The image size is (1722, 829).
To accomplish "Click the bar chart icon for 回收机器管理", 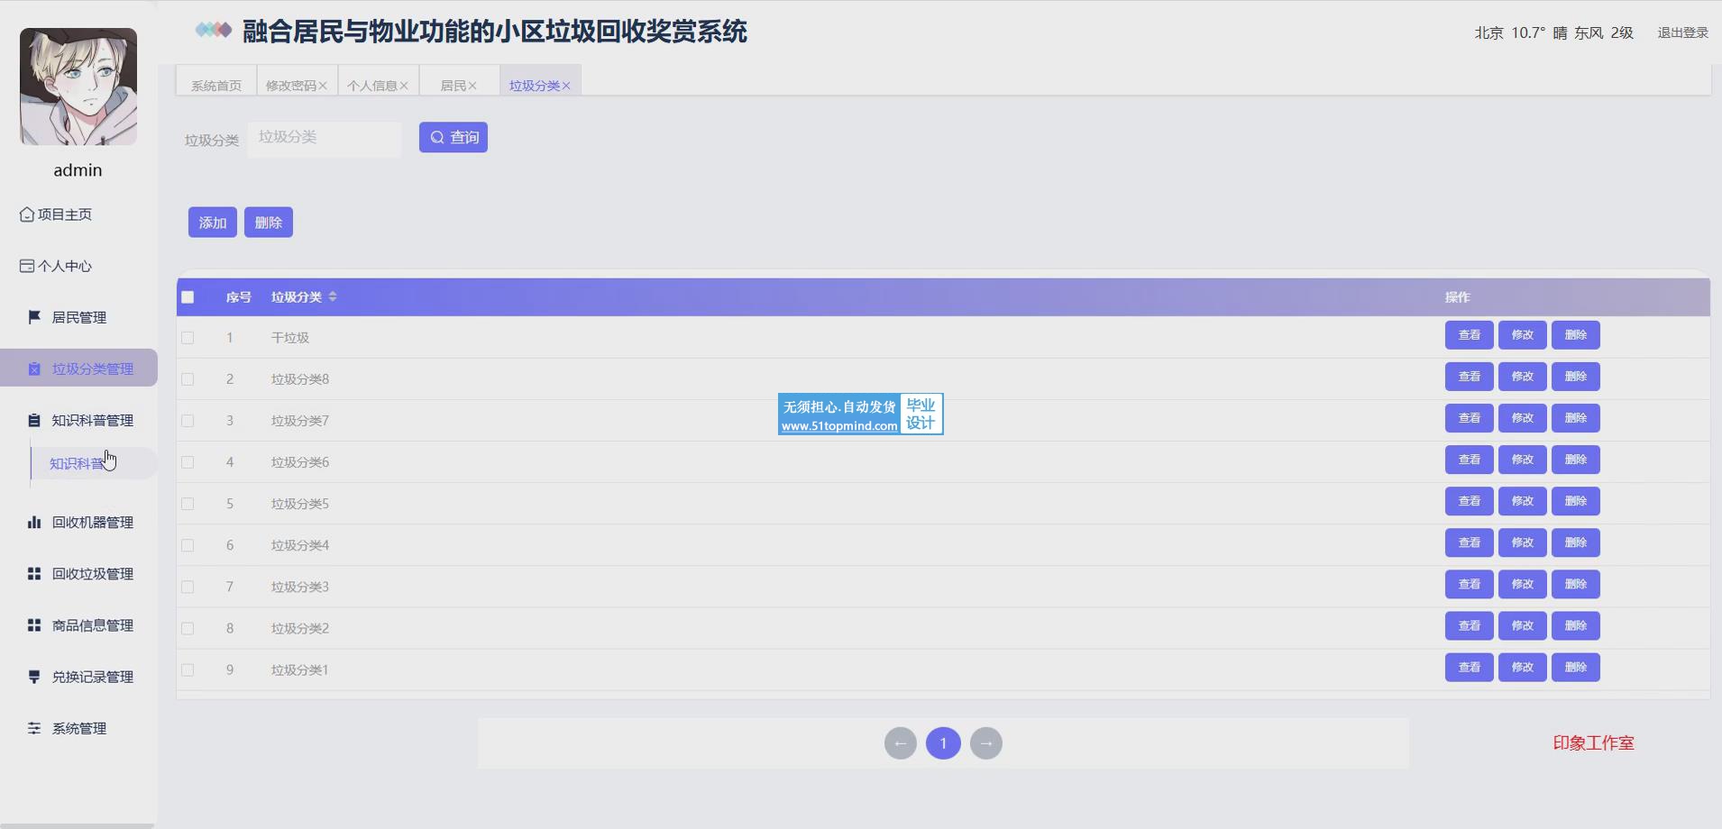I will [x=34, y=523].
